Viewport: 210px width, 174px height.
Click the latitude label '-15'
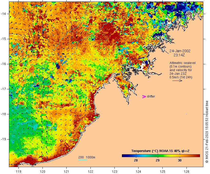tap(3, 39)
